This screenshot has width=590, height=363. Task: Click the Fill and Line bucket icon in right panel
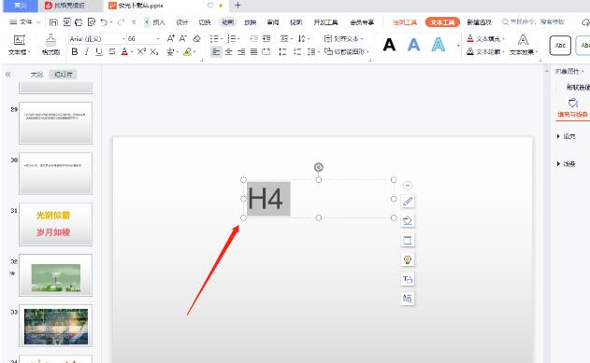click(x=572, y=103)
